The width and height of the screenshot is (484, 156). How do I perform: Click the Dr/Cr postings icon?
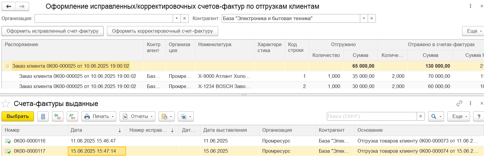[58, 116]
